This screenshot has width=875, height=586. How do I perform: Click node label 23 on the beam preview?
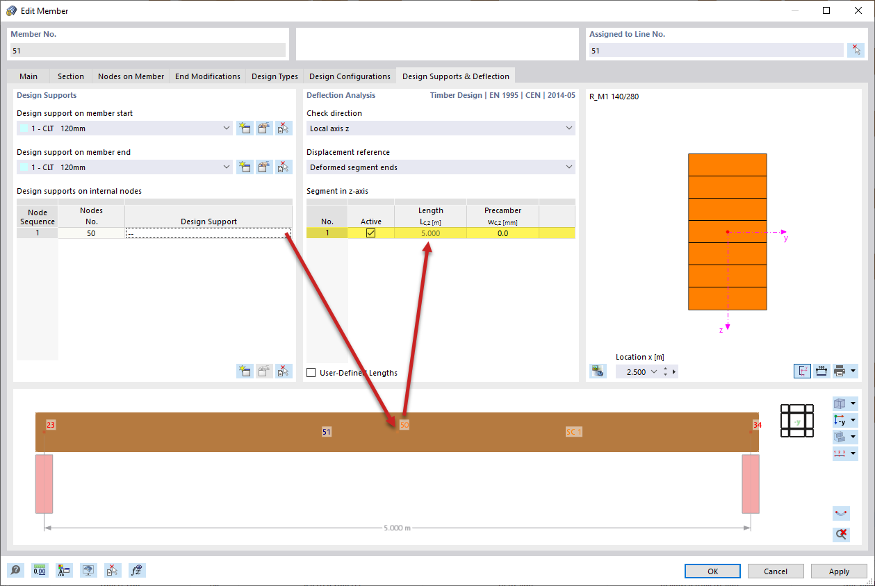click(x=50, y=424)
